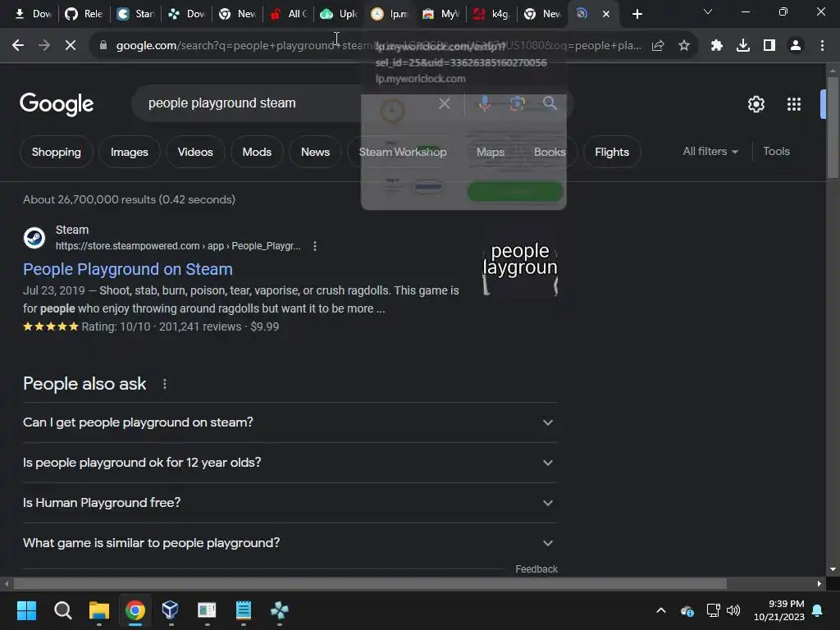Switch to the lp.m clock tab
840x630 pixels.
pyautogui.click(x=390, y=14)
